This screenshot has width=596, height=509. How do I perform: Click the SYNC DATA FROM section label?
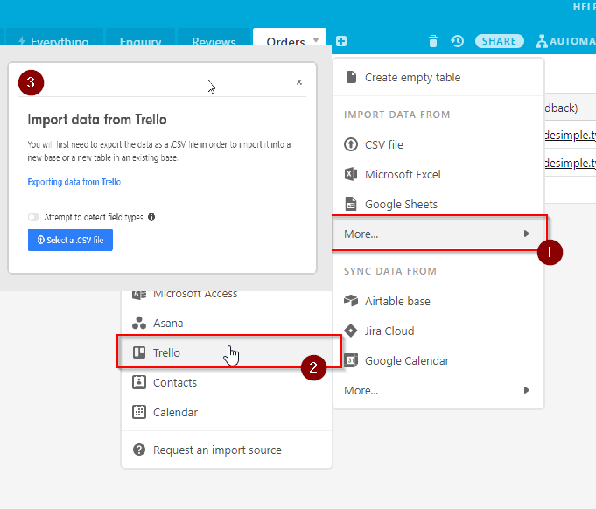click(390, 271)
